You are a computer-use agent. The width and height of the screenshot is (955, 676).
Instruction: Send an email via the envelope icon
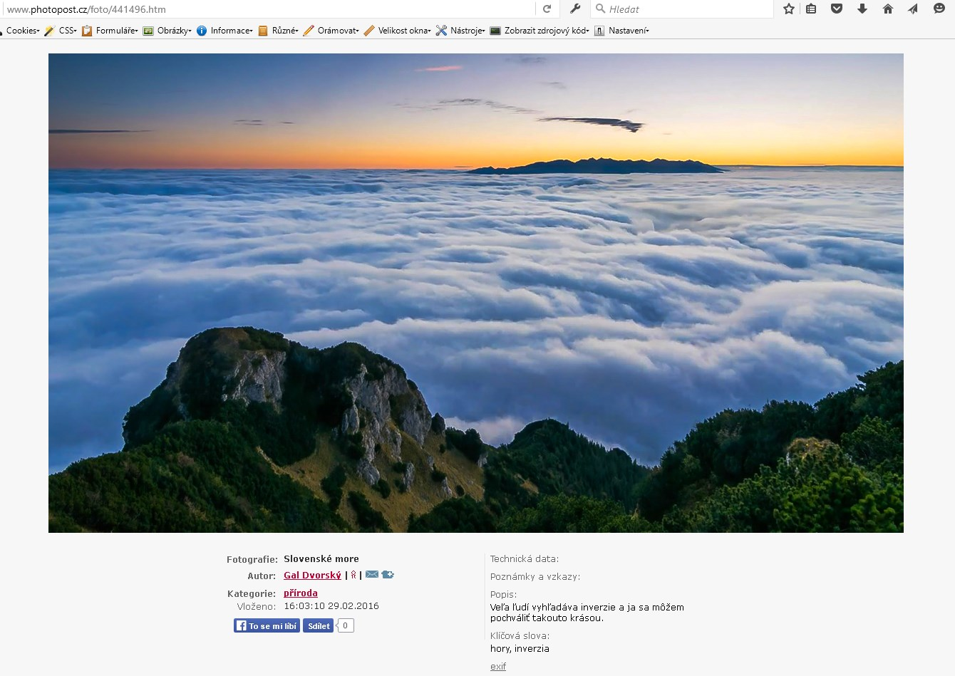coord(372,574)
